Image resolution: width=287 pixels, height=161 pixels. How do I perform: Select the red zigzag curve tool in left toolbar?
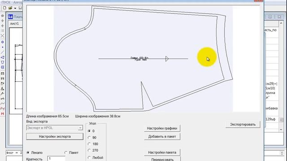coord(2,108)
